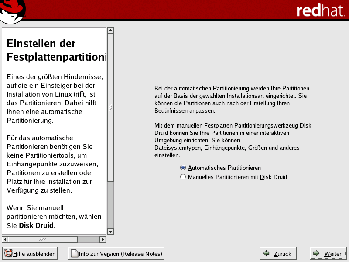Click right arrow of horizontal help scrollbar
The width and height of the screenshot is (349, 262).
tap(103, 239)
